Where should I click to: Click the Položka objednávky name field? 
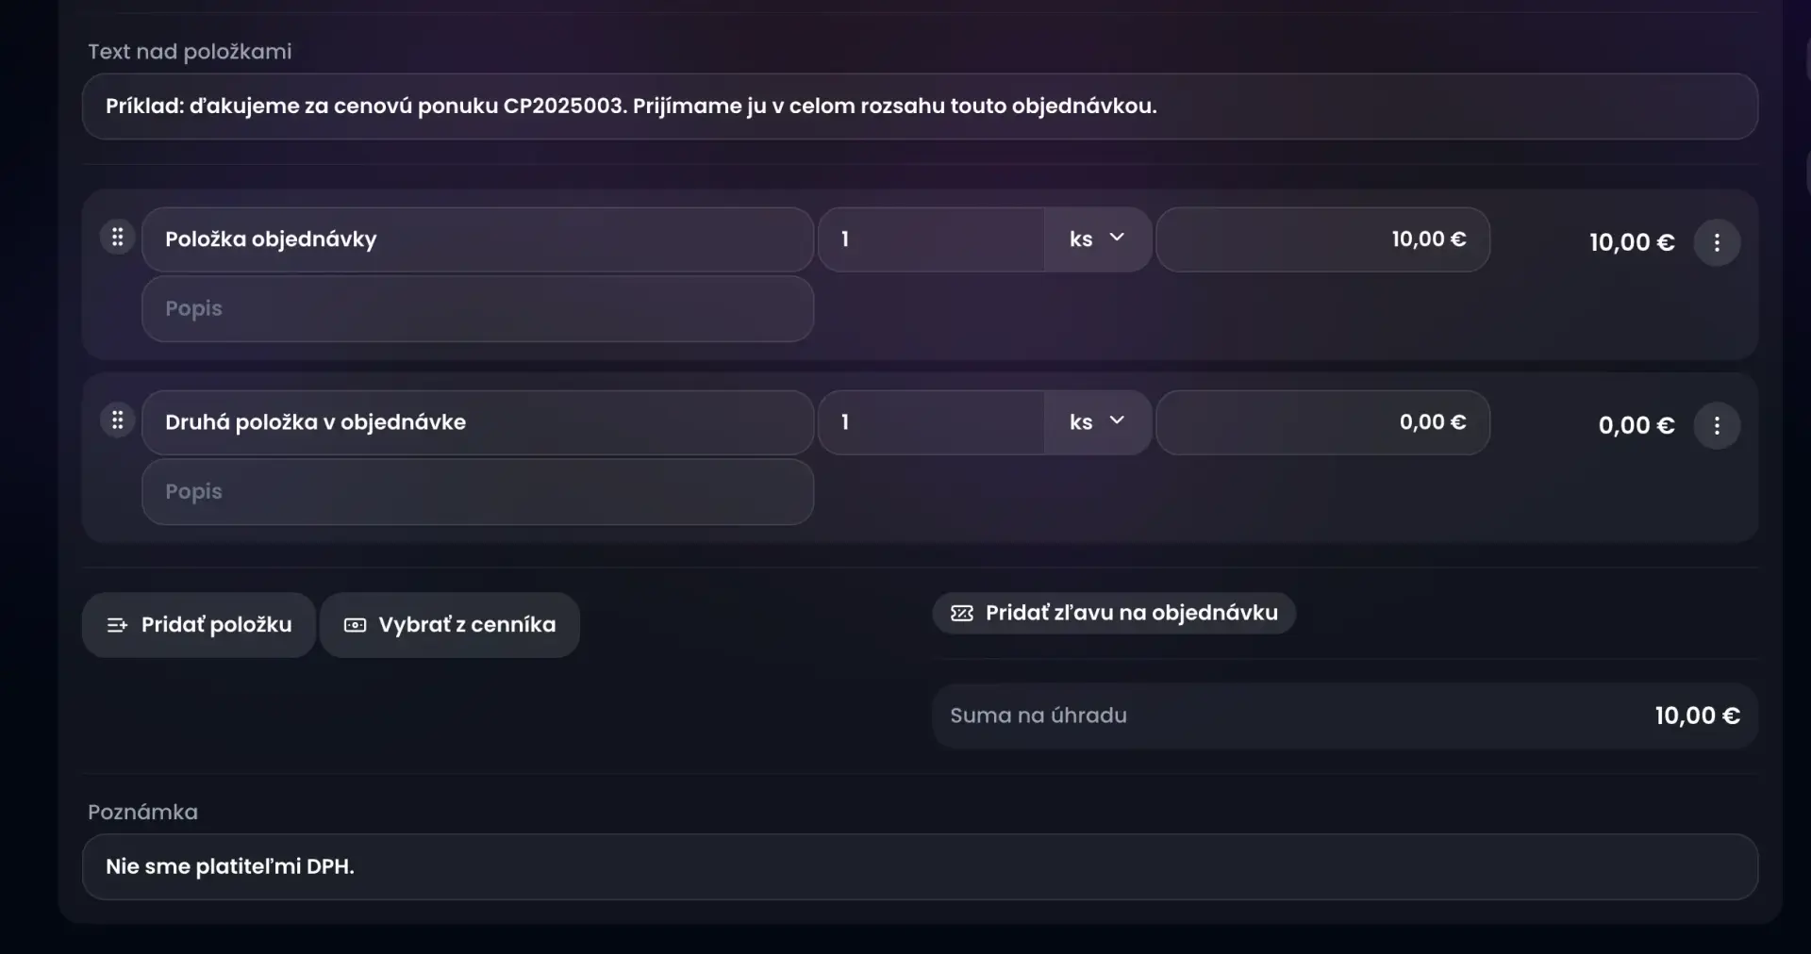coord(477,239)
